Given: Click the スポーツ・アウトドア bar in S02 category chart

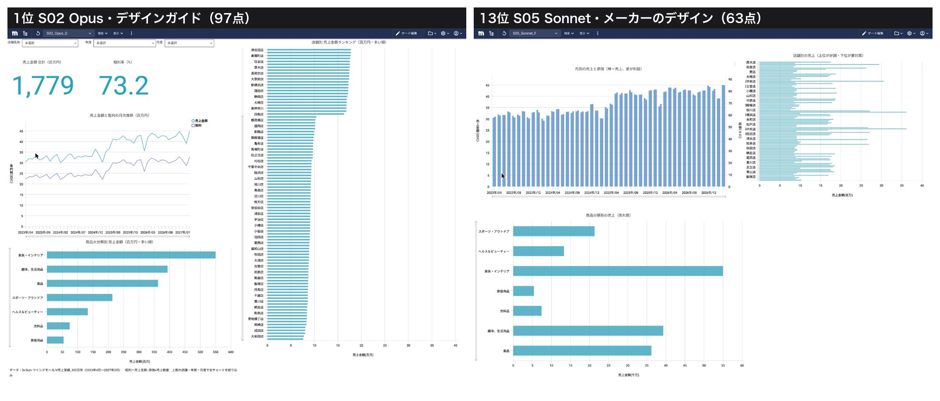Looking at the screenshot, I should (79, 298).
